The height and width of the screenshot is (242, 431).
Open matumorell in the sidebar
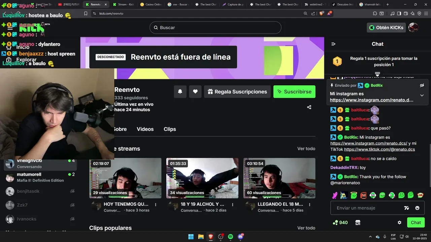coord(41,177)
